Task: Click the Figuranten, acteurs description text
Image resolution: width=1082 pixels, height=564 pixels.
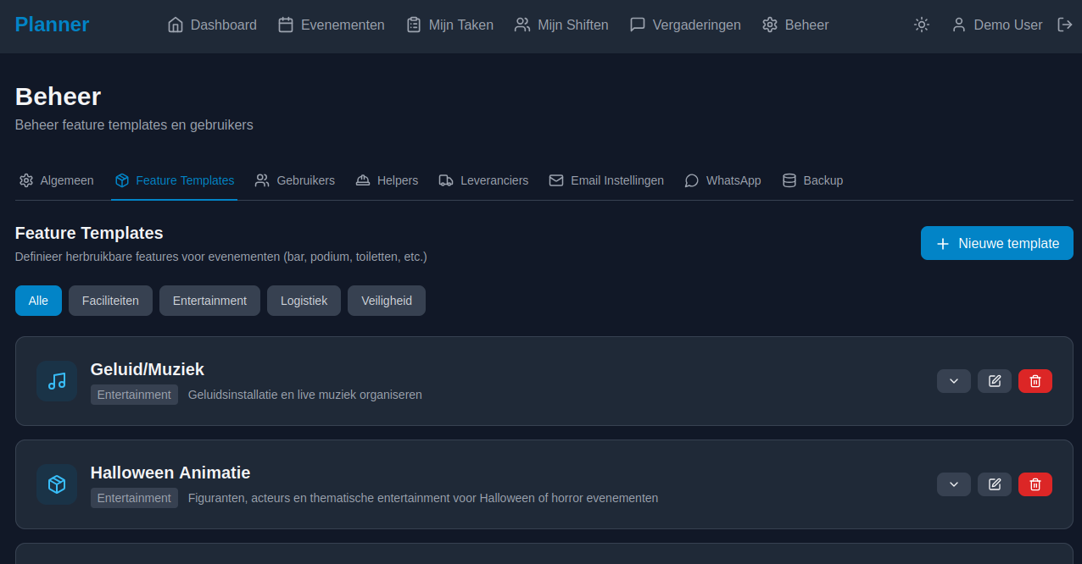Action: (423, 498)
